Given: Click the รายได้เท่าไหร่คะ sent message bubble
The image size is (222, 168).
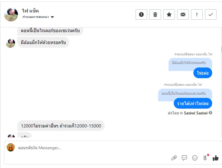Looking at the screenshot, I should point(193,103).
